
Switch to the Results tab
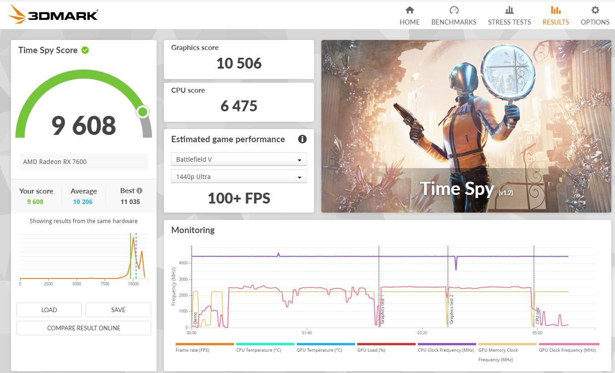pyautogui.click(x=555, y=15)
